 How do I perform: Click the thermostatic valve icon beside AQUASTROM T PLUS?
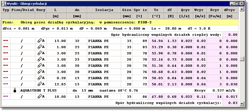pyautogui.click(x=15, y=90)
